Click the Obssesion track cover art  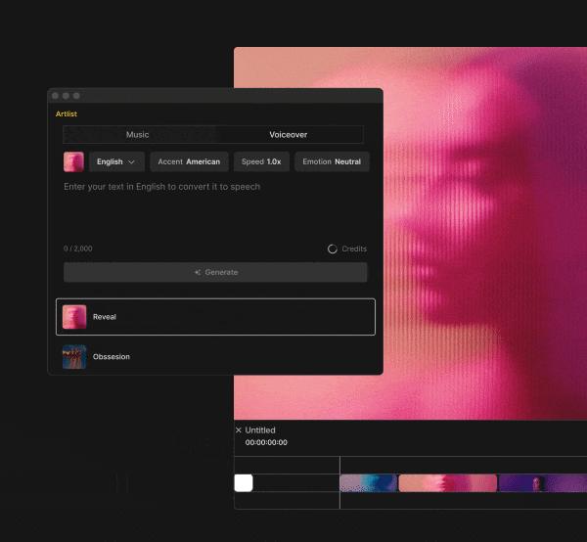(x=74, y=357)
